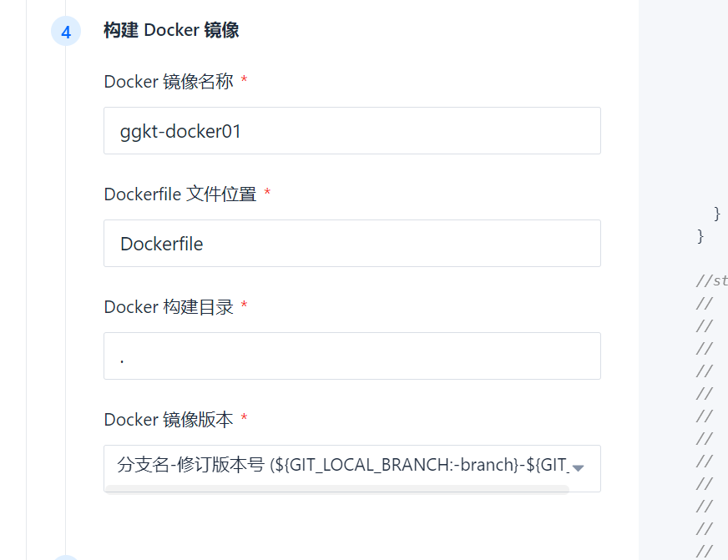Click the //st comment line in code preview
Image resolution: width=728 pixels, height=560 pixels.
click(x=711, y=281)
